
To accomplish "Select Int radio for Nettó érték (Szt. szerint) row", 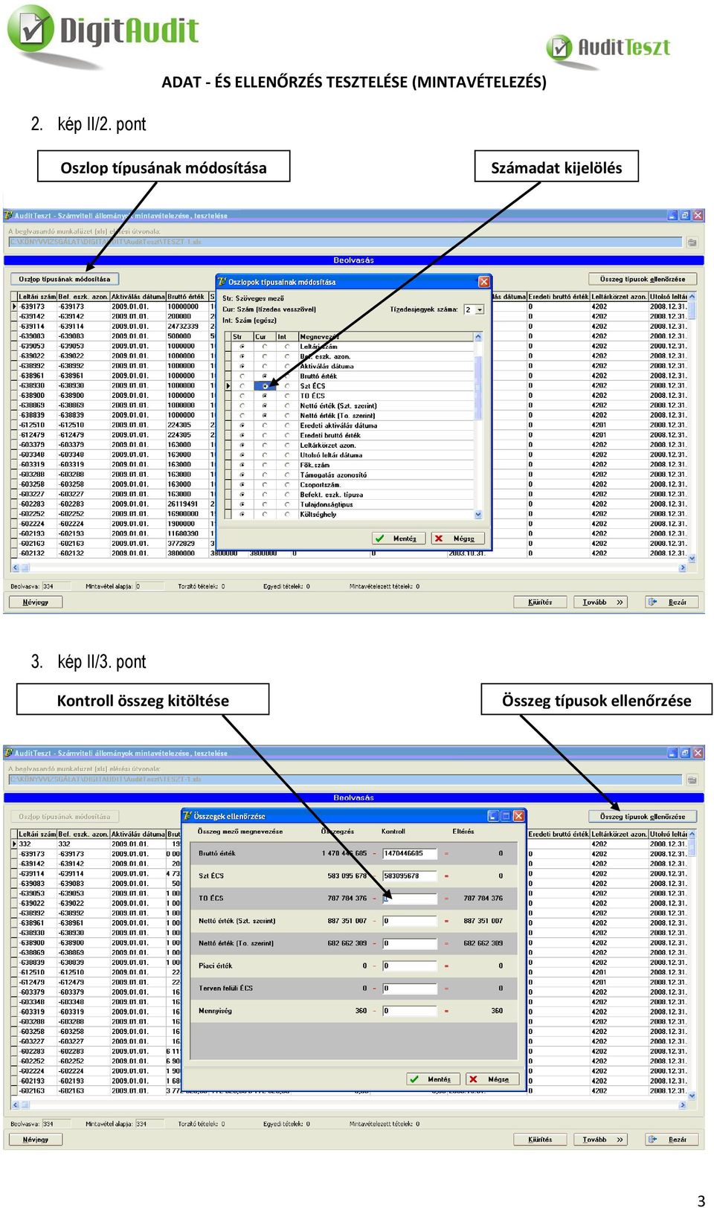I will [287, 406].
